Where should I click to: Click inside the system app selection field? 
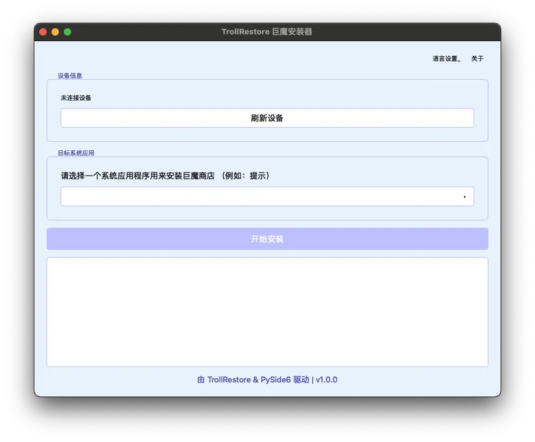[258, 196]
